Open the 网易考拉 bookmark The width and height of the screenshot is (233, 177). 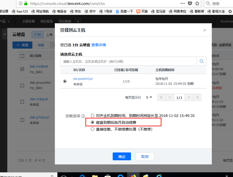pos(178,11)
